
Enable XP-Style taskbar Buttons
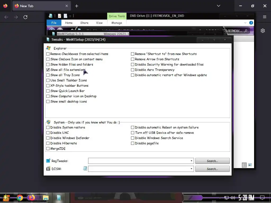48,86
